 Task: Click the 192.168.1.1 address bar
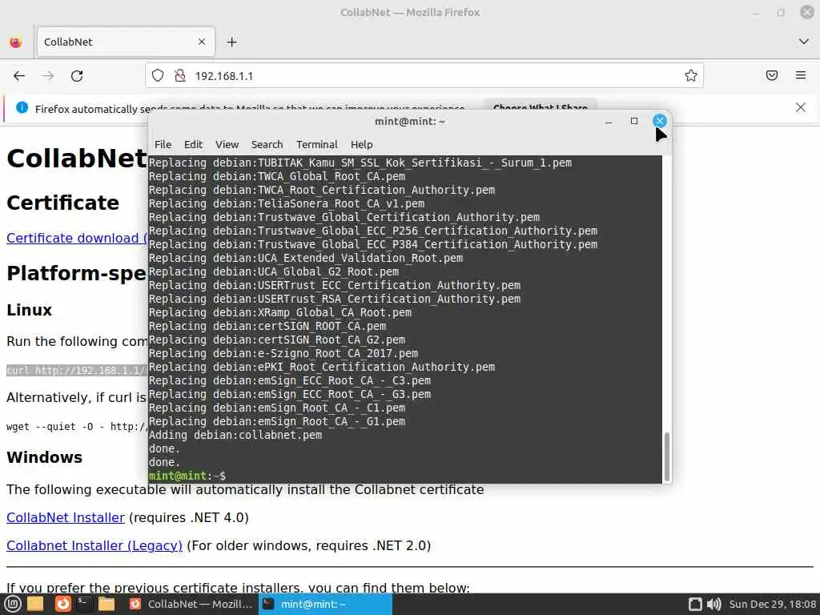(x=424, y=76)
